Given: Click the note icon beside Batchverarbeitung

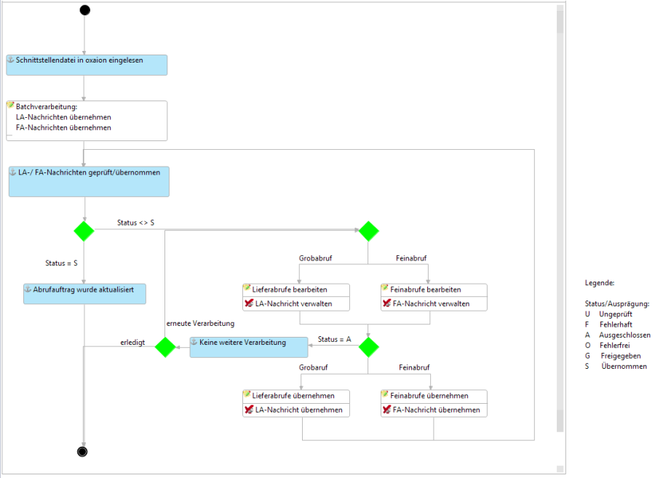Looking at the screenshot, I should 11,105.
